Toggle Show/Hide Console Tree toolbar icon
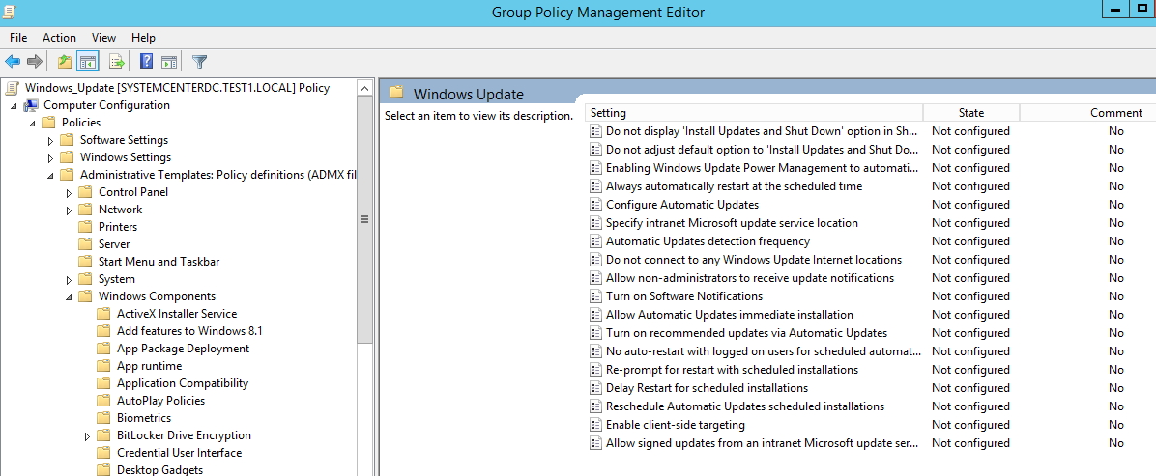1156x476 pixels. pyautogui.click(x=89, y=62)
